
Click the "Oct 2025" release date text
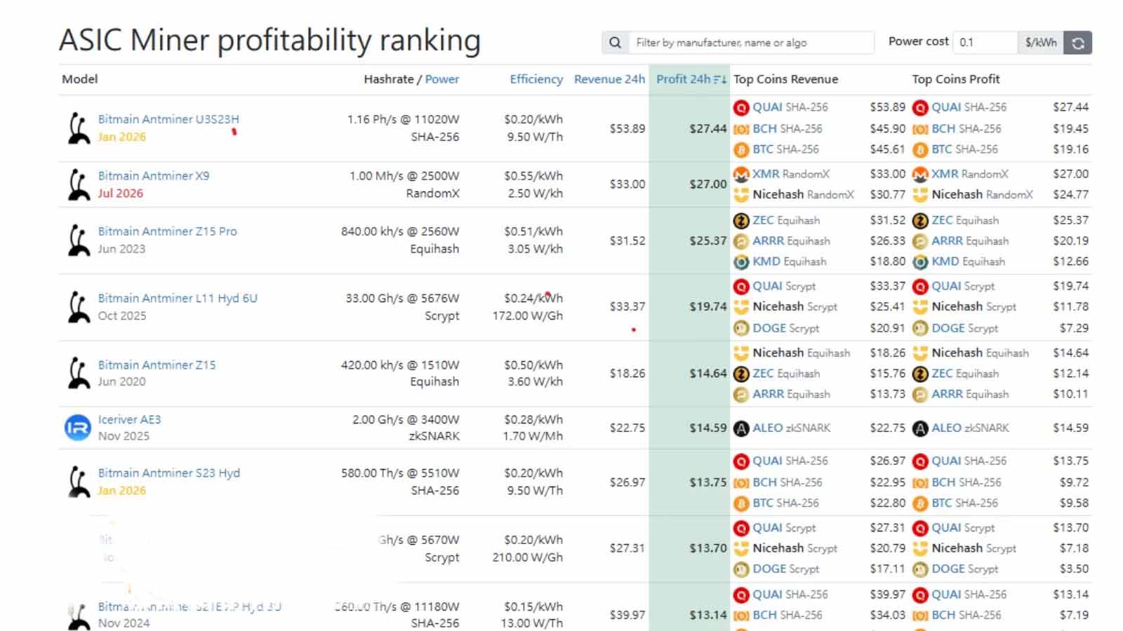point(122,315)
